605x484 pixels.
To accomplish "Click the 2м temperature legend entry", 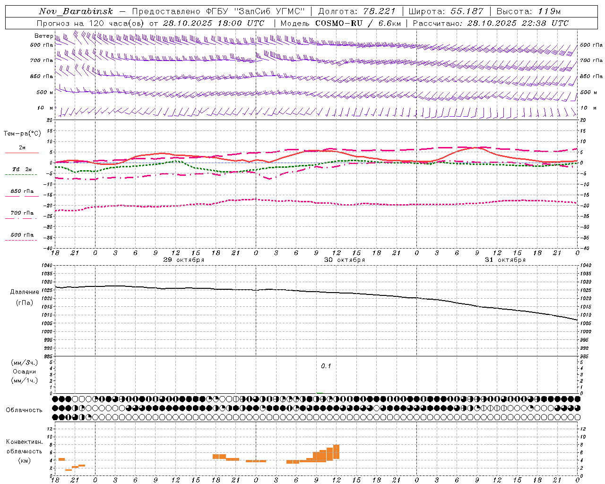I will click(22, 147).
